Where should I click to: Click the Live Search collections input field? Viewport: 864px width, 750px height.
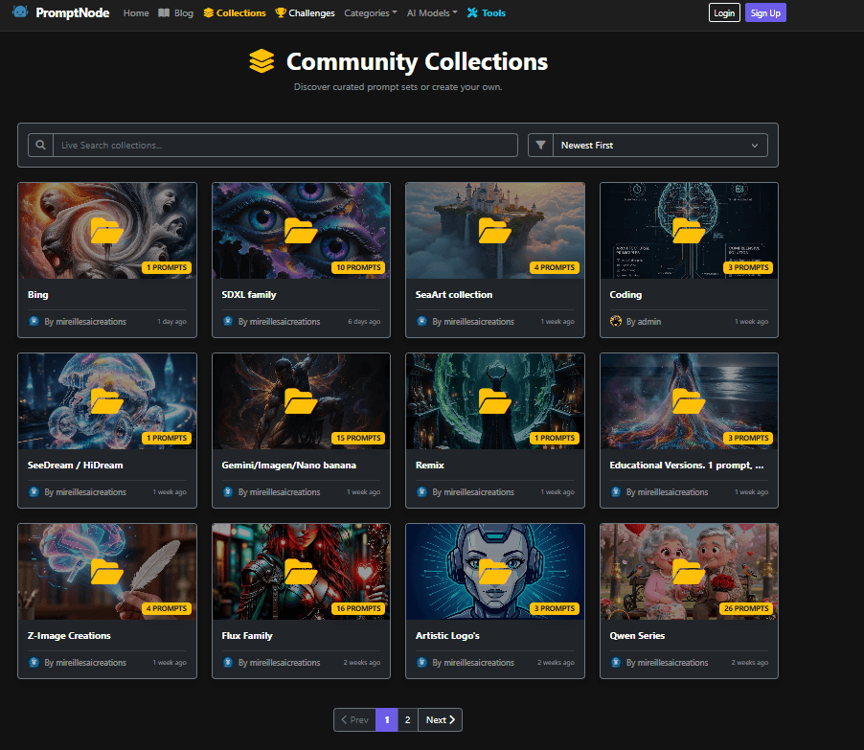click(x=287, y=145)
